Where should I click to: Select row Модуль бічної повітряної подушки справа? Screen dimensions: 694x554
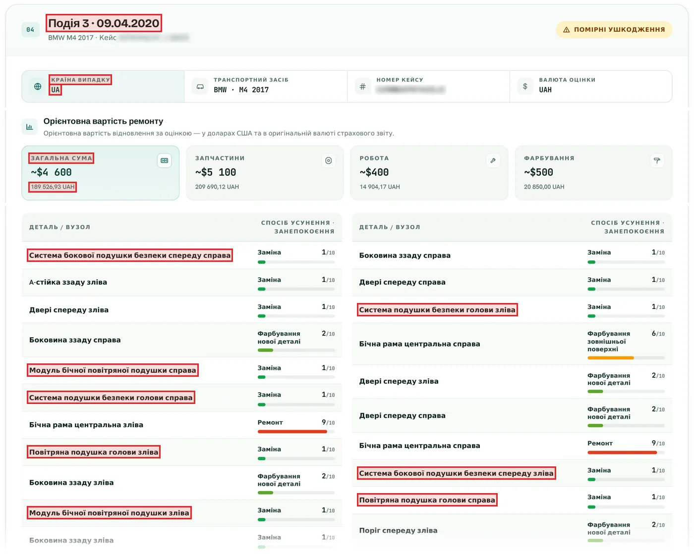click(182, 370)
